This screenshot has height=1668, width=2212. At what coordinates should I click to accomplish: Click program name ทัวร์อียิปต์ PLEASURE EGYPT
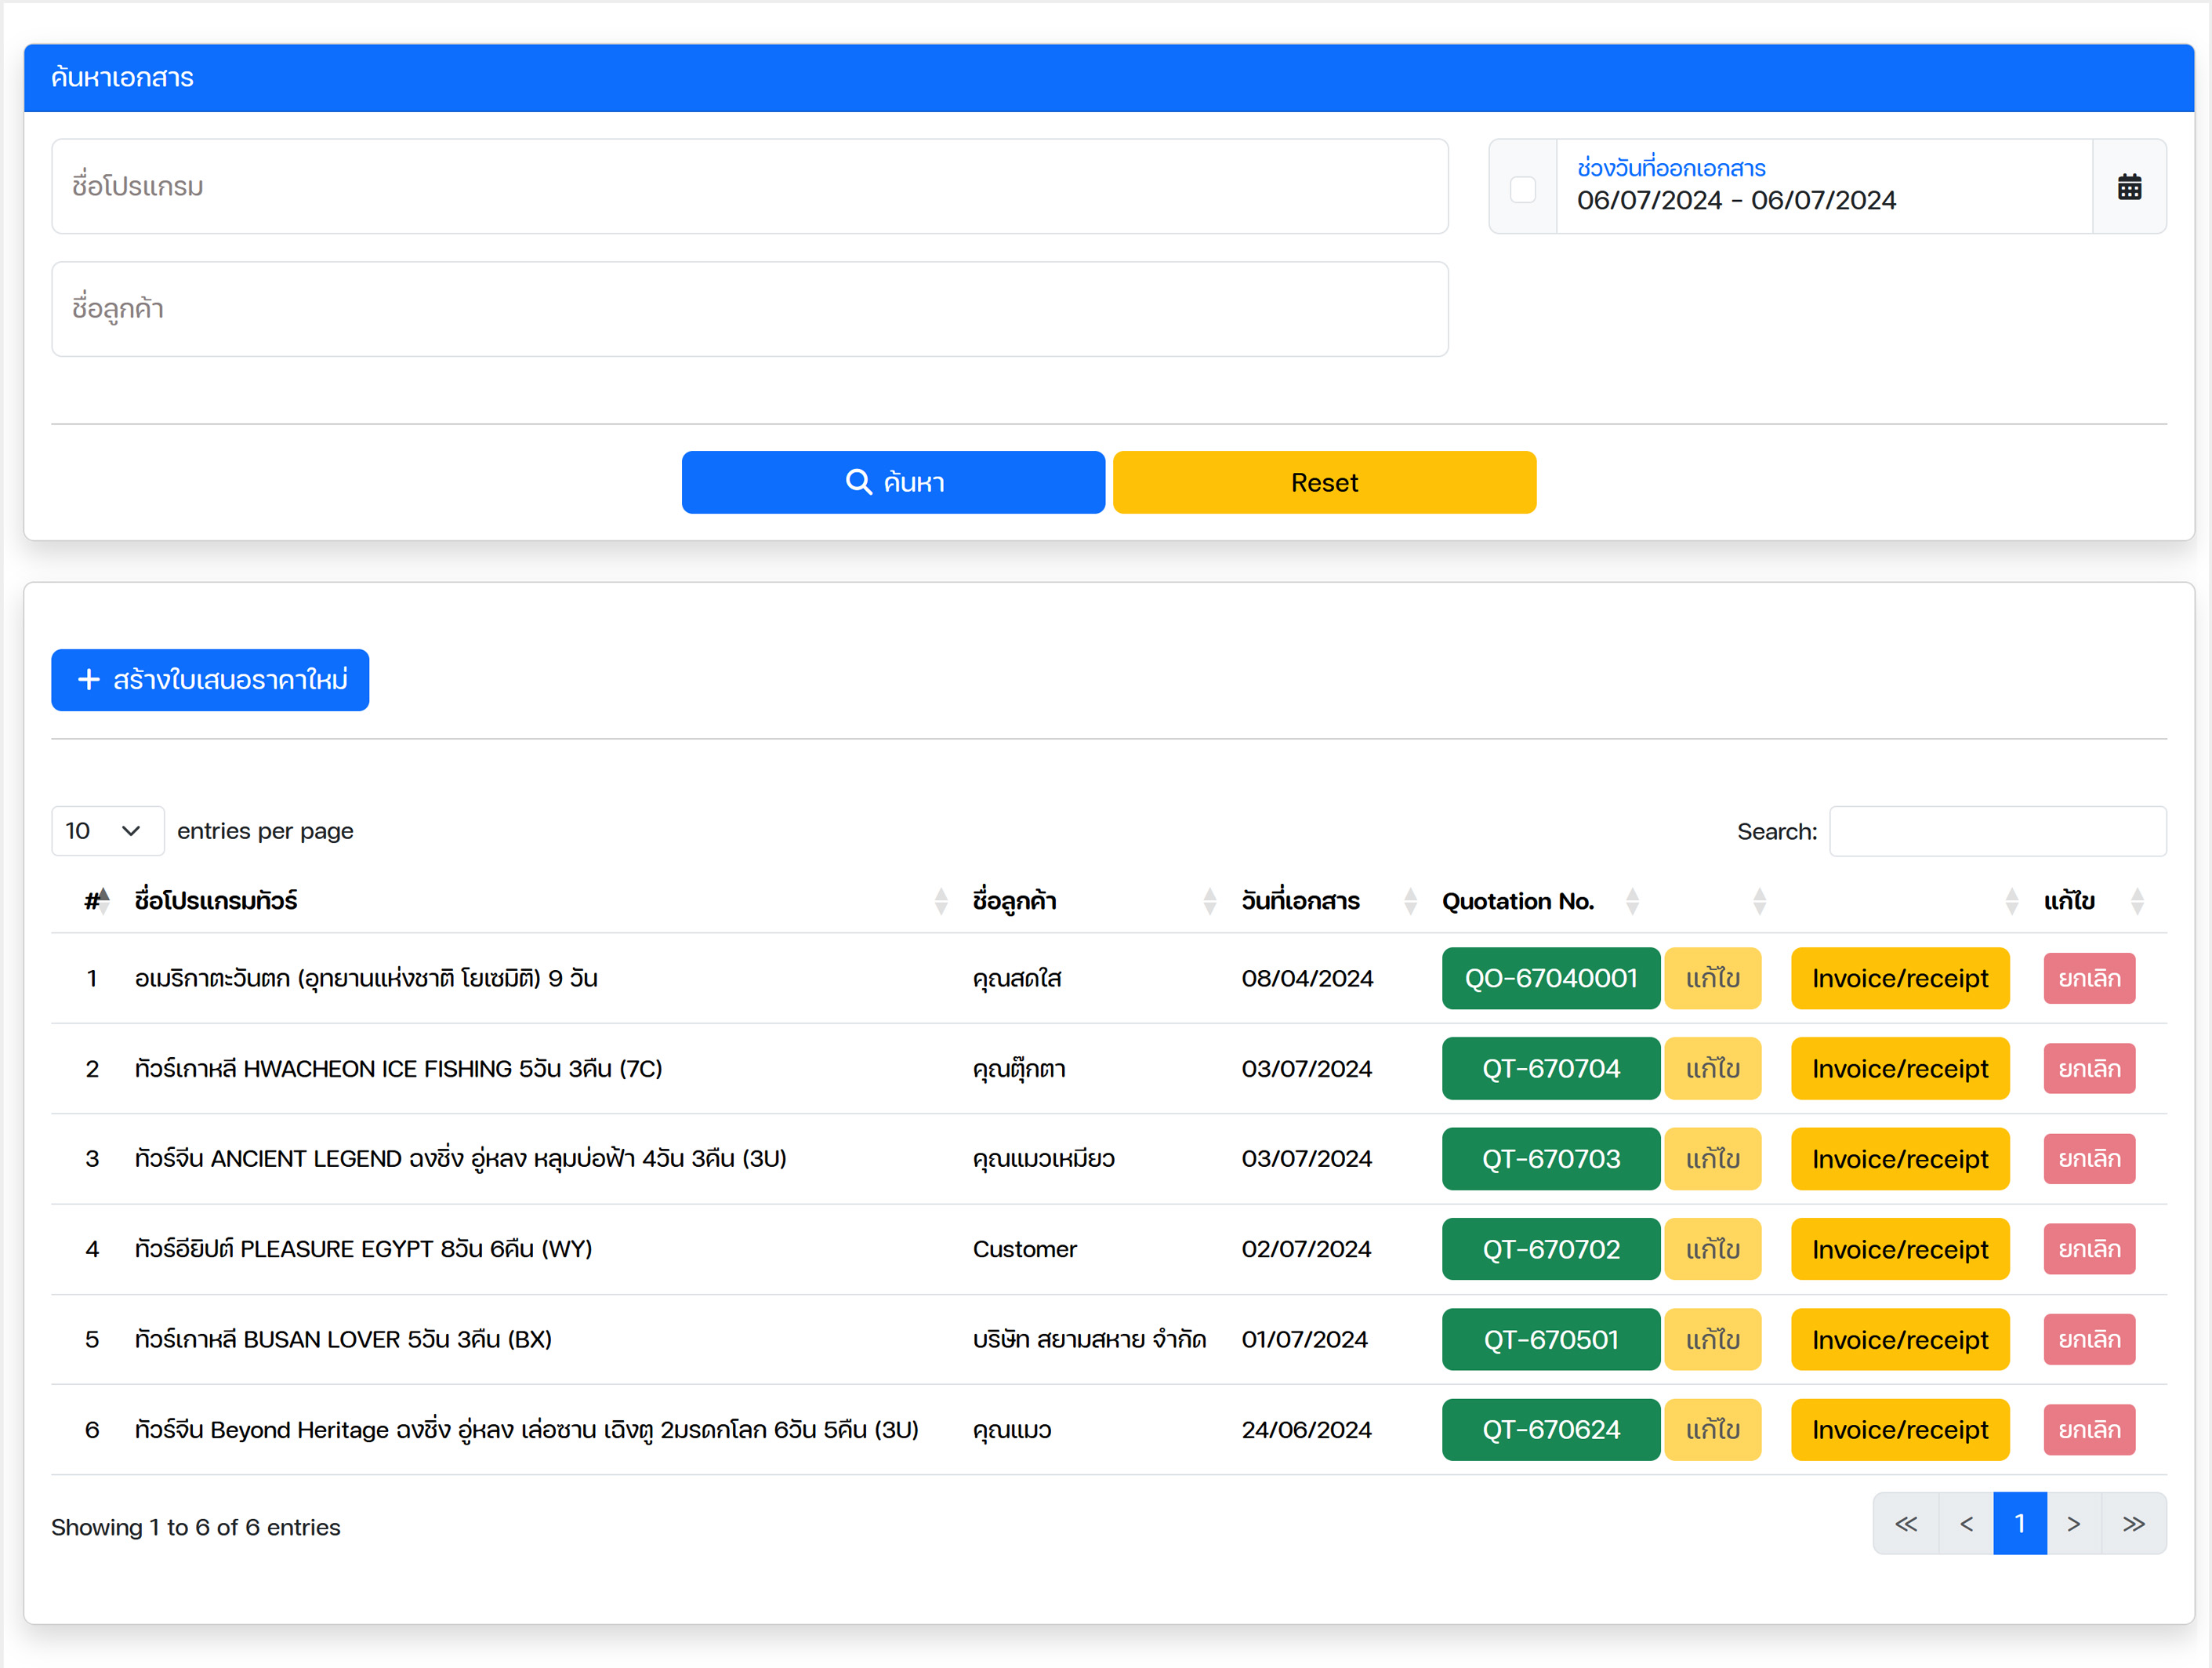tap(363, 1250)
